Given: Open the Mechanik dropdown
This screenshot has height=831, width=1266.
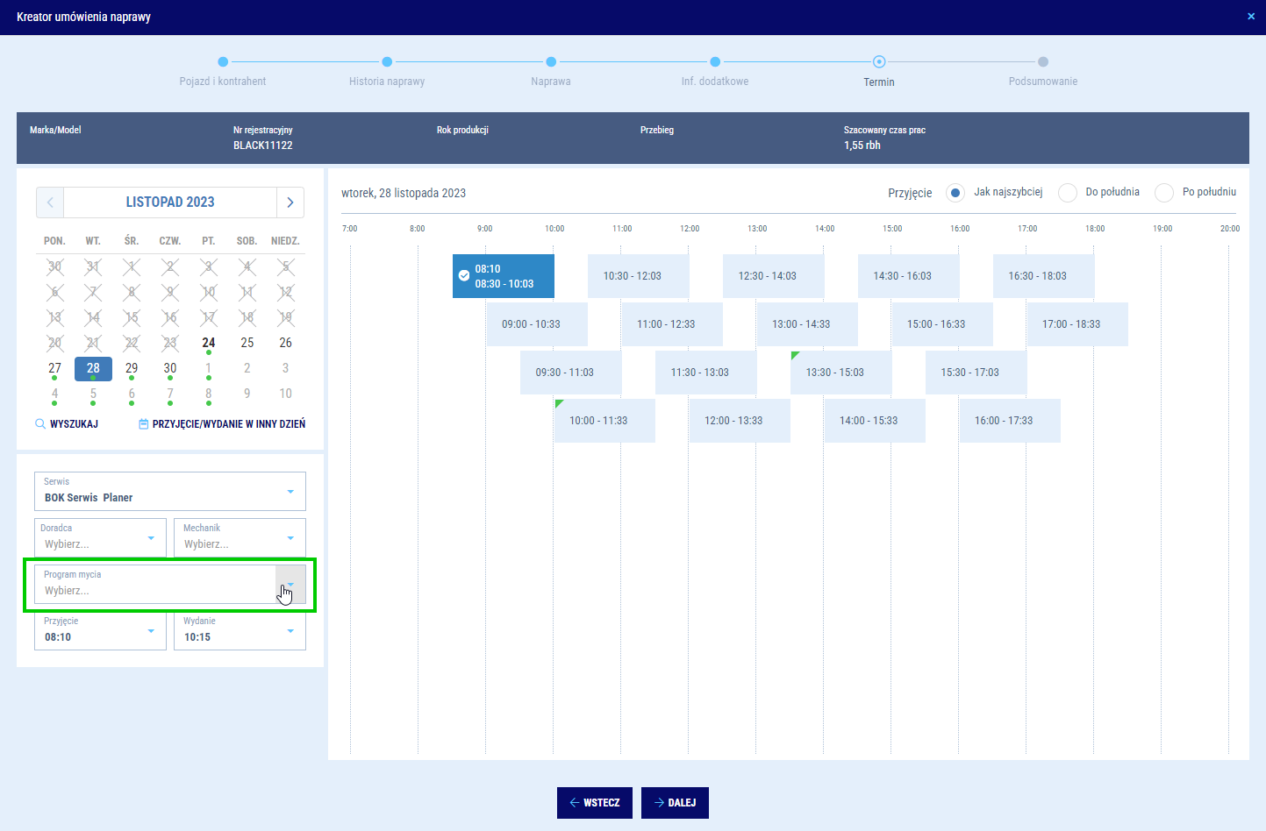Looking at the screenshot, I should [290, 538].
